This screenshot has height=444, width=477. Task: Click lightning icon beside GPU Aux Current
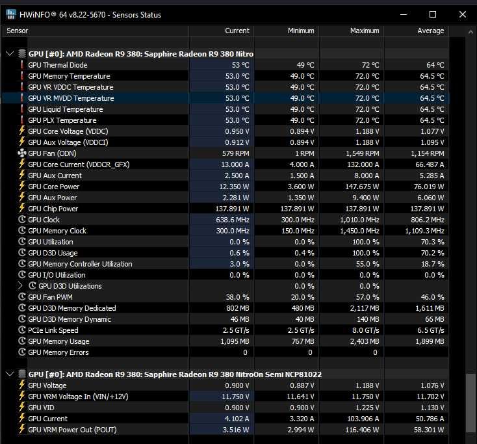pos(22,175)
